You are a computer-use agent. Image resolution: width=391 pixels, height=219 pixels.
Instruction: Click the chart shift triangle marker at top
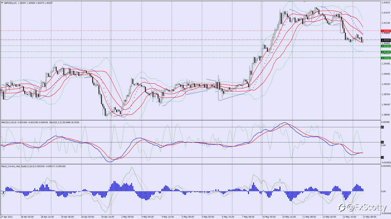coord(304,2)
